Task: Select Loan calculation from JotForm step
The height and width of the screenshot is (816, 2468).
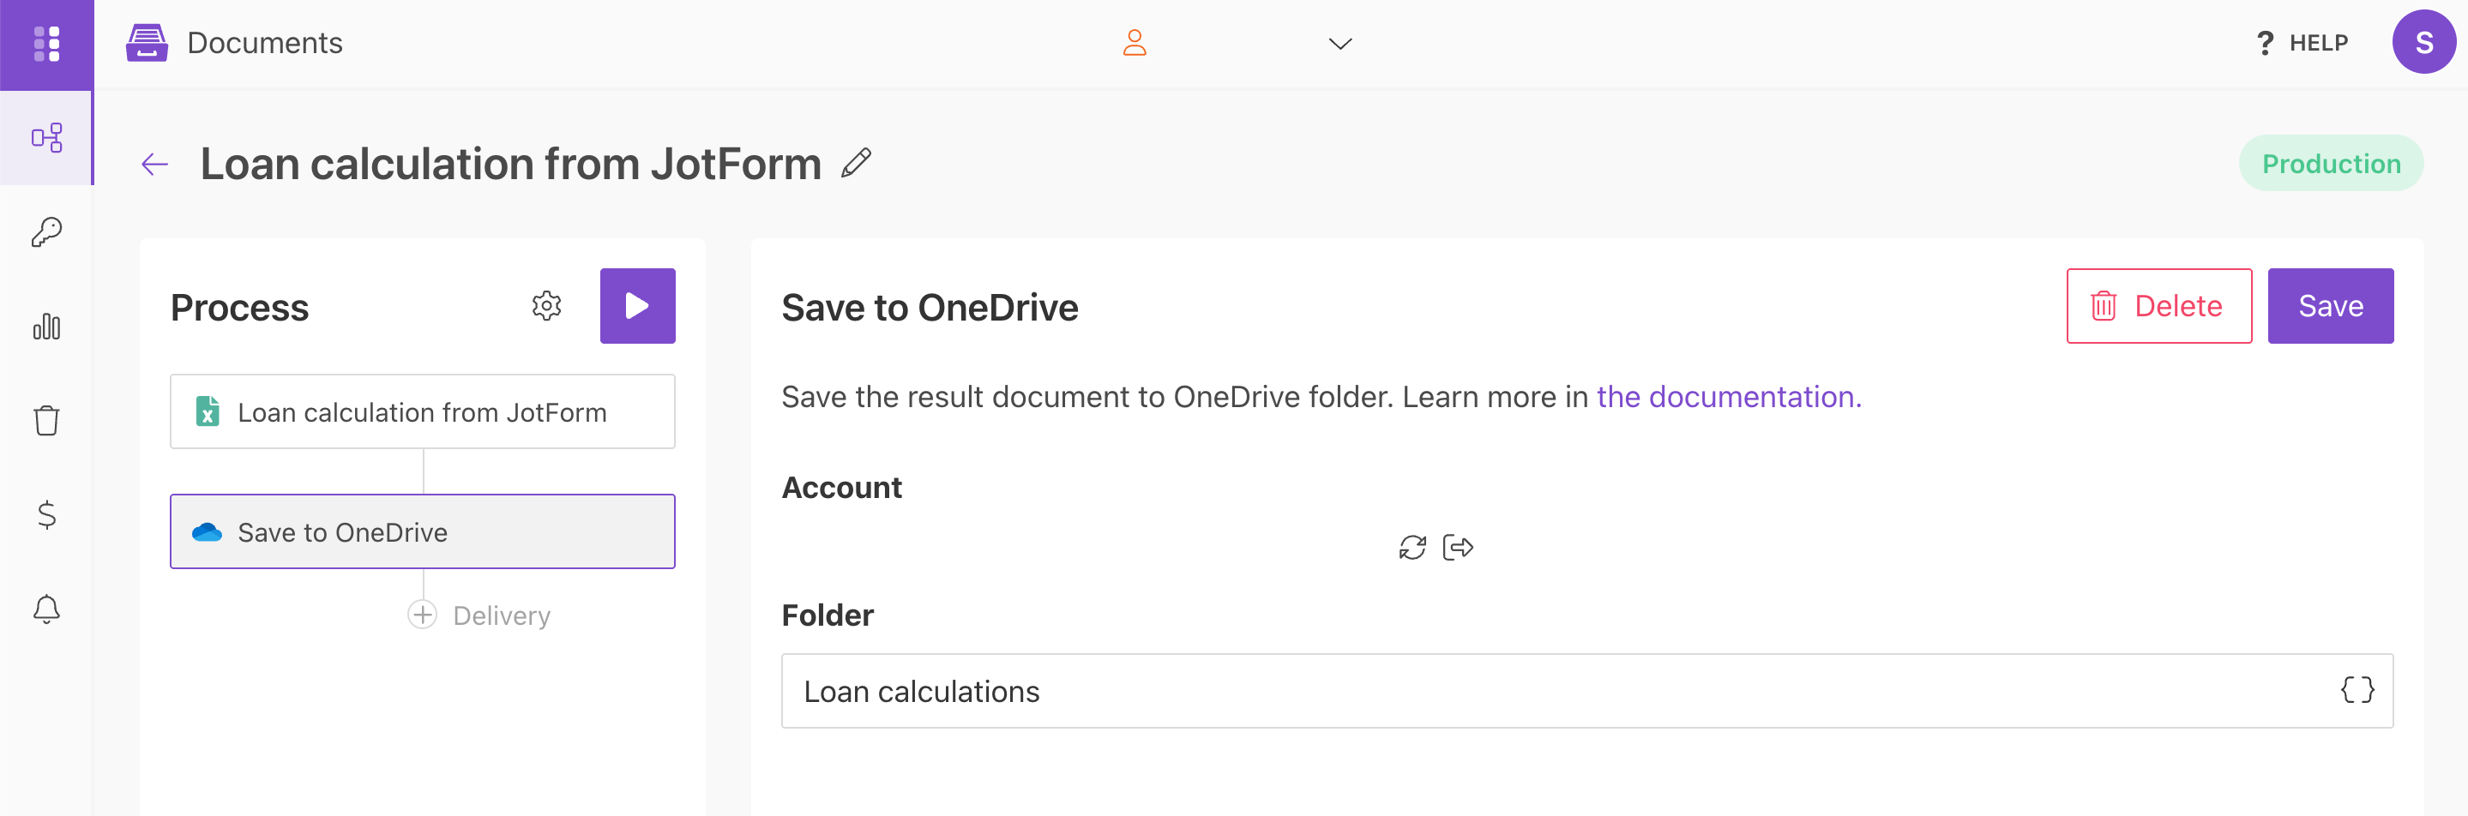Action: click(423, 411)
